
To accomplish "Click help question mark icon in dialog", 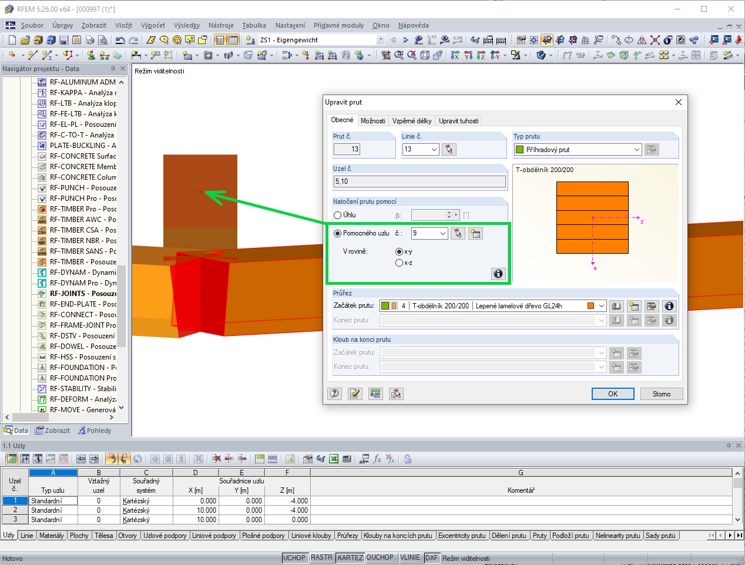I will [x=334, y=394].
